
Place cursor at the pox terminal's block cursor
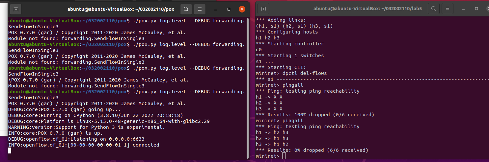tap(10, 150)
